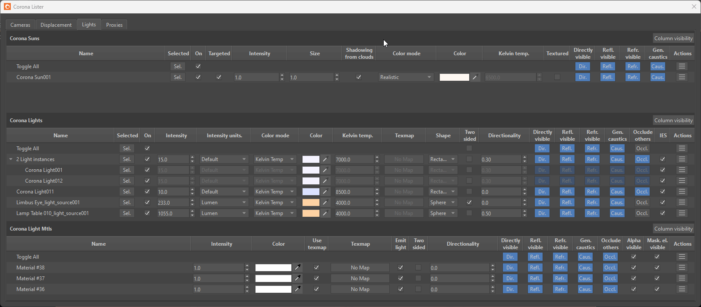The image size is (701, 307).
Task: Click Intensity field for Limbus Eye_light_source001
Action: [x=173, y=203]
